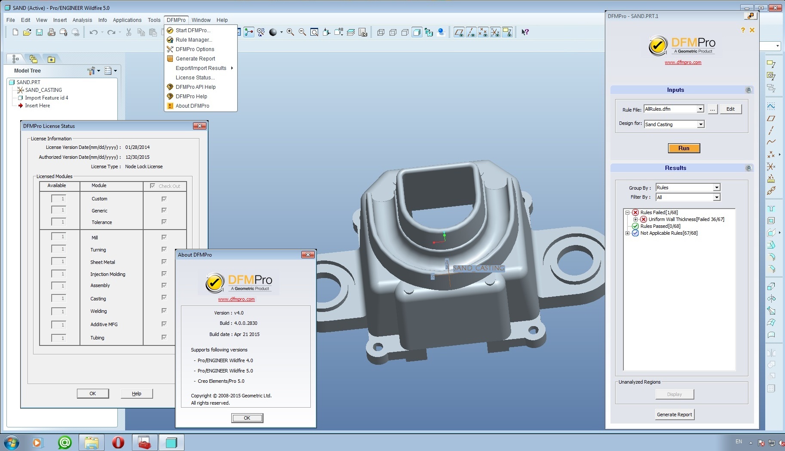The image size is (785, 451).
Task: Save the model using the disk icon
Action: [39, 32]
